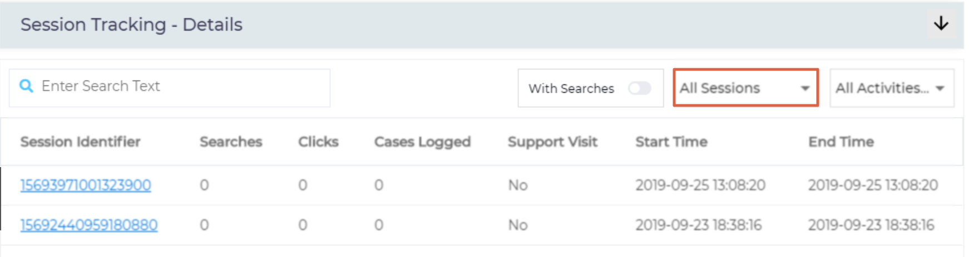Viewport: 969px width, 257px height.
Task: Sort by the Searches column header
Action: tap(231, 142)
